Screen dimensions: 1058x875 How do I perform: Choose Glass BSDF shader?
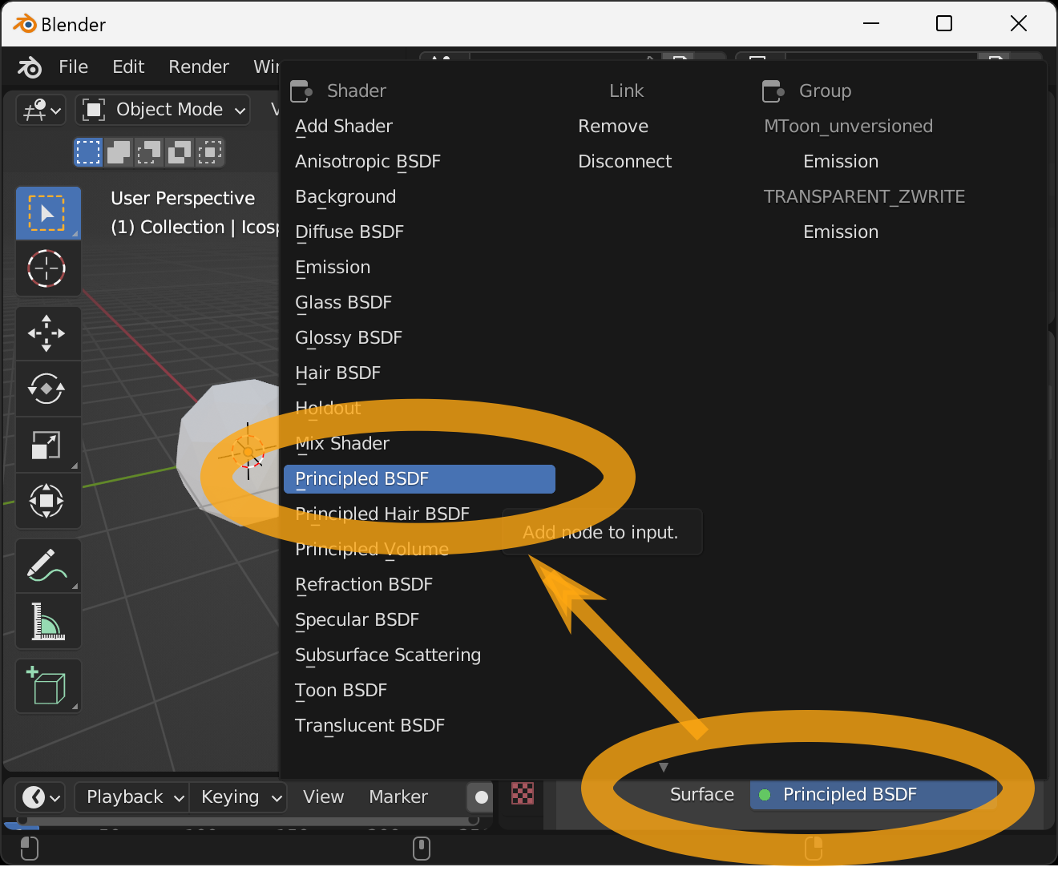[343, 303]
